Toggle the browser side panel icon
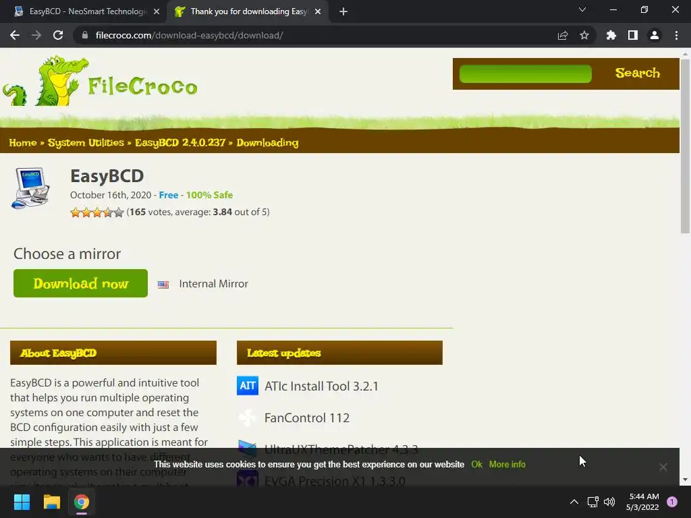The width and height of the screenshot is (691, 518). (633, 35)
